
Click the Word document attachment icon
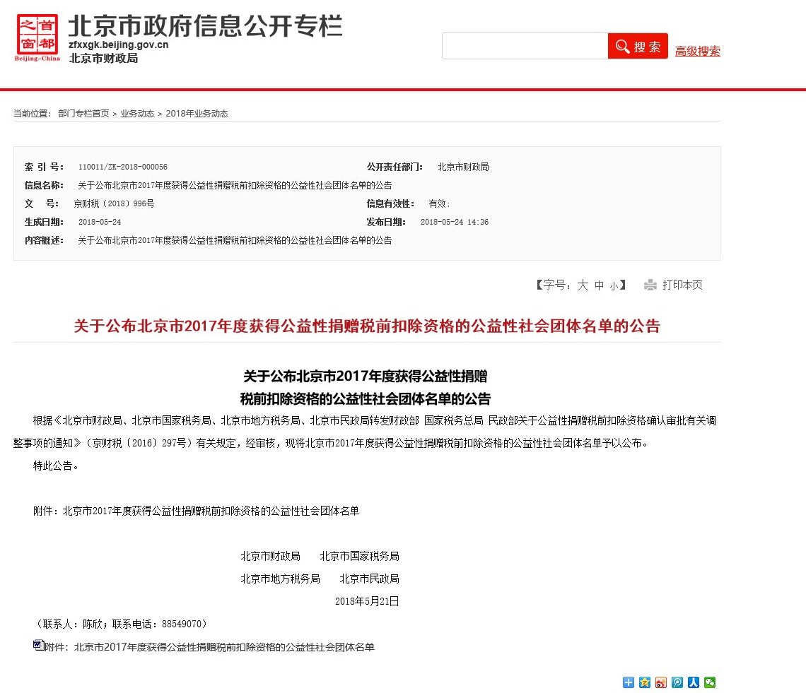(38, 645)
